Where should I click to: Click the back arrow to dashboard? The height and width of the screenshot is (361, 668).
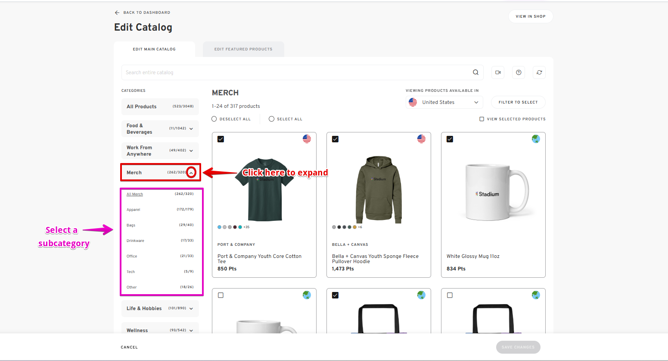[x=117, y=13]
